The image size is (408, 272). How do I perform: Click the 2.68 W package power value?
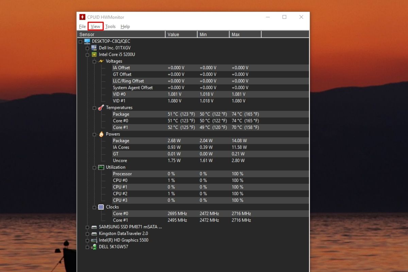coord(174,141)
